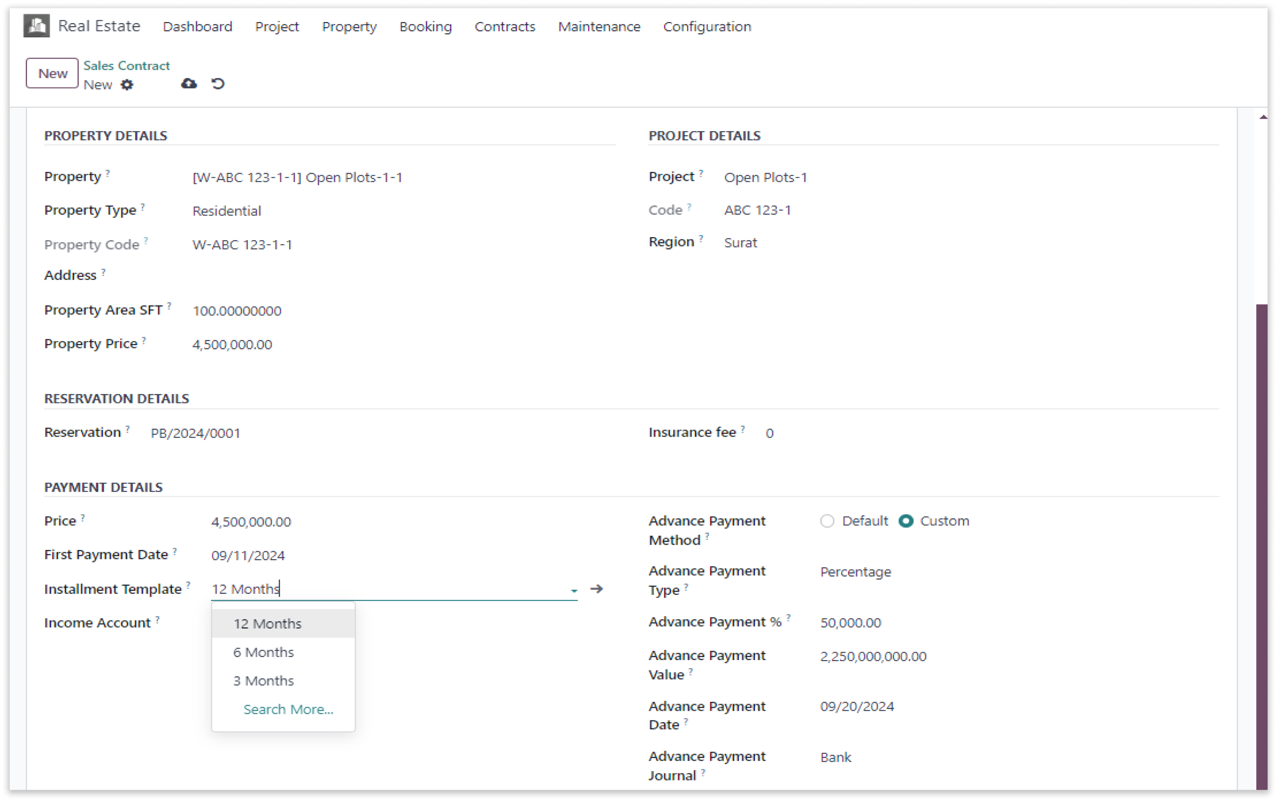This screenshot has height=800, width=1276.
Task: Click the Price field 4,500,000.00 in Payment Details
Action: point(251,521)
